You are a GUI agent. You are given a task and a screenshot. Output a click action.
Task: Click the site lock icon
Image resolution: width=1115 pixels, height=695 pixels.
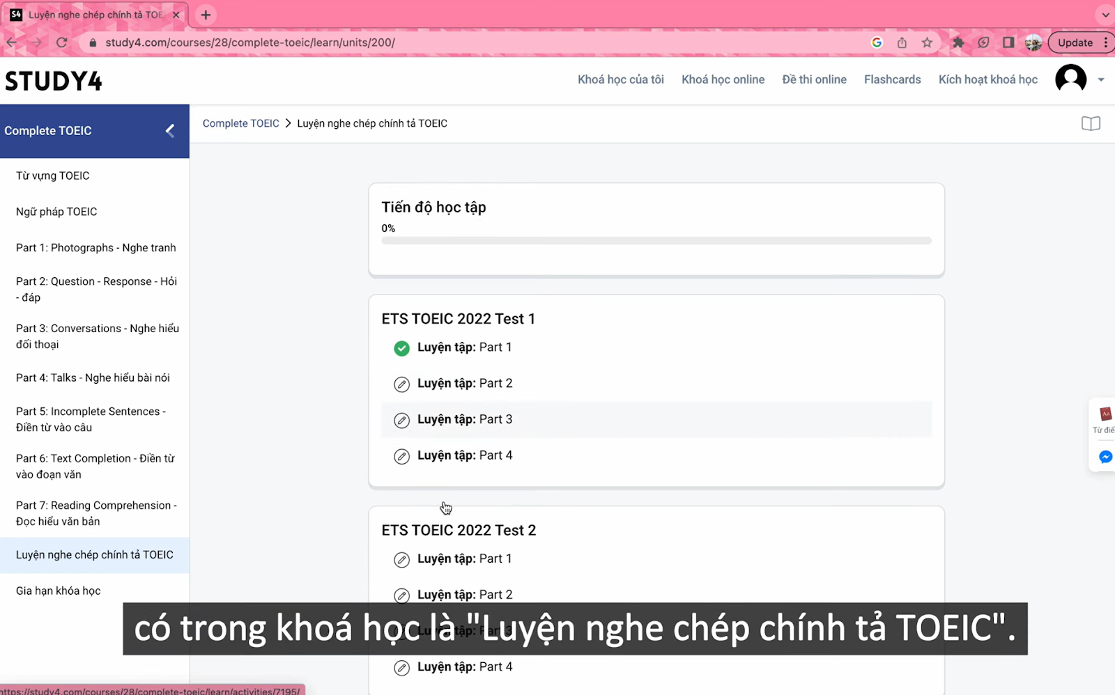[x=92, y=42]
